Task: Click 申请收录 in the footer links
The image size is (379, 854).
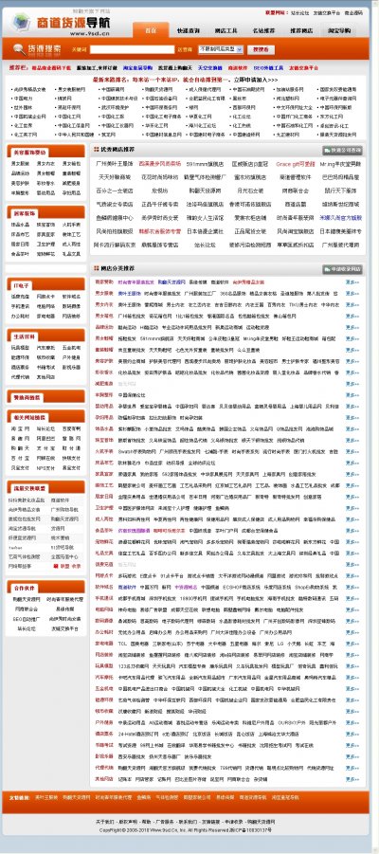Action: point(232,821)
